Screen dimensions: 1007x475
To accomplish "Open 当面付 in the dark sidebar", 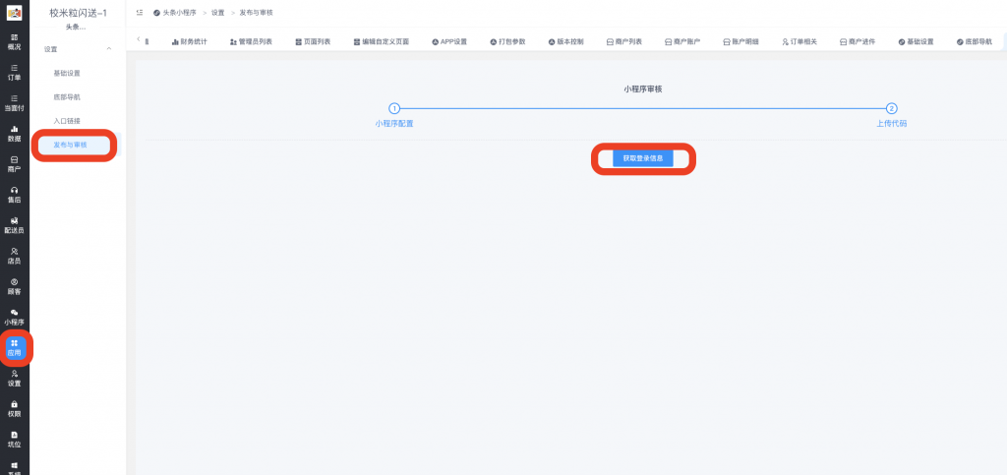I will 14,102.
